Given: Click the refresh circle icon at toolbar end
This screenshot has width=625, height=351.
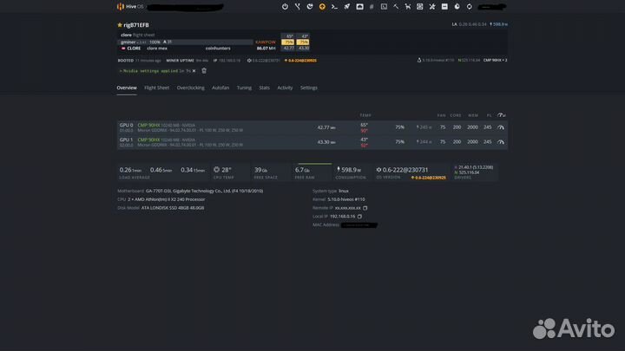Looking at the screenshot, I should click(x=469, y=6).
